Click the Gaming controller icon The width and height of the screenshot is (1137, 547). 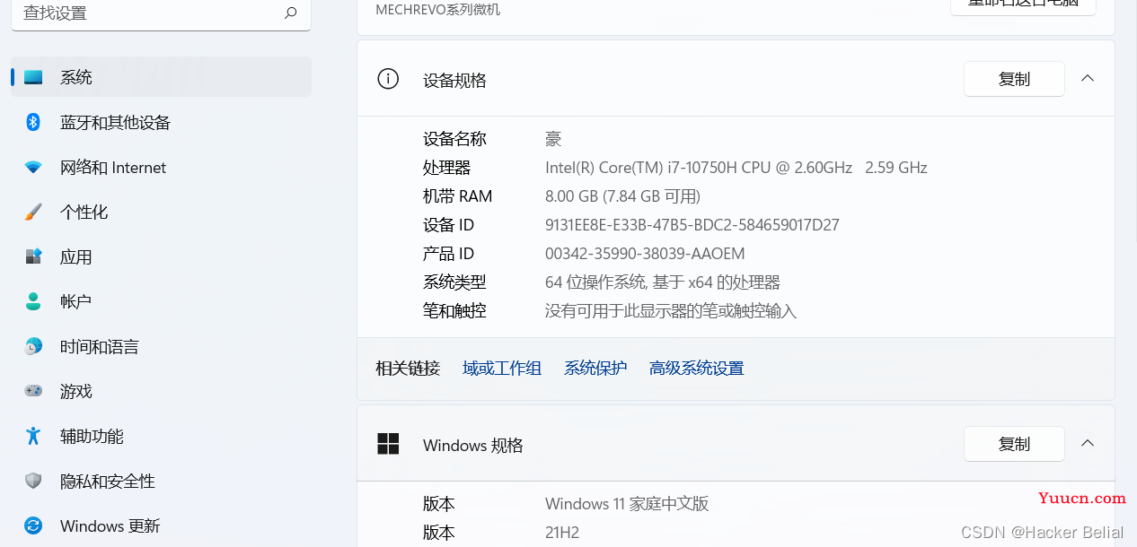tap(33, 391)
